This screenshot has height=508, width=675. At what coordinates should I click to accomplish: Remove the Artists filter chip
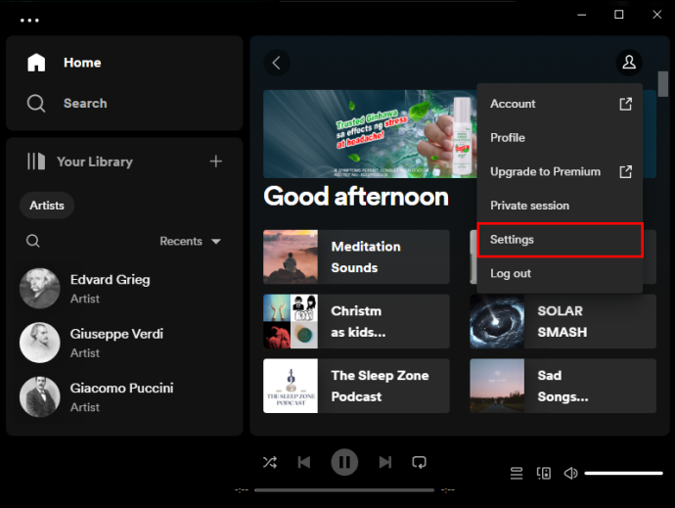pos(47,206)
